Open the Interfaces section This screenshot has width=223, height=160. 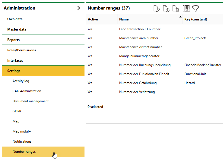(15, 61)
